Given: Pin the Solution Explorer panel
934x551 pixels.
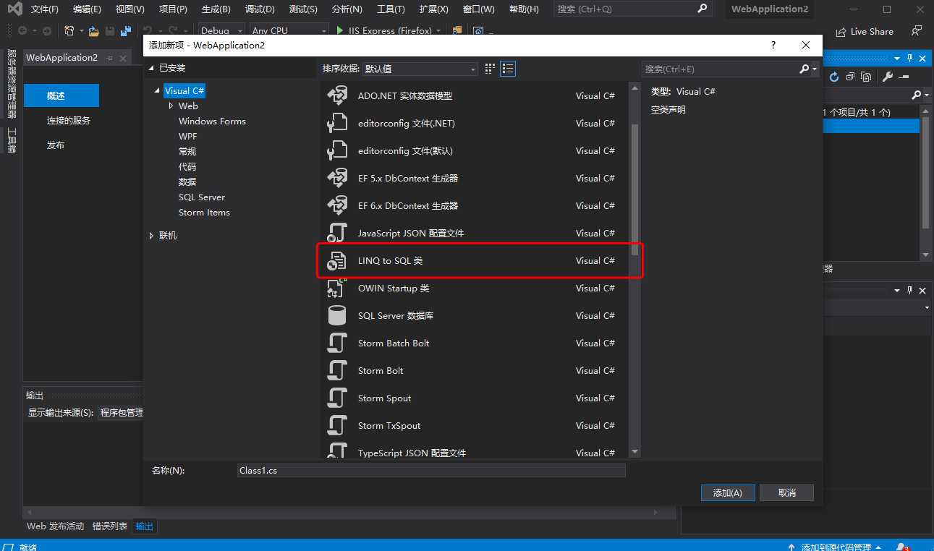Looking at the screenshot, I should [x=909, y=58].
